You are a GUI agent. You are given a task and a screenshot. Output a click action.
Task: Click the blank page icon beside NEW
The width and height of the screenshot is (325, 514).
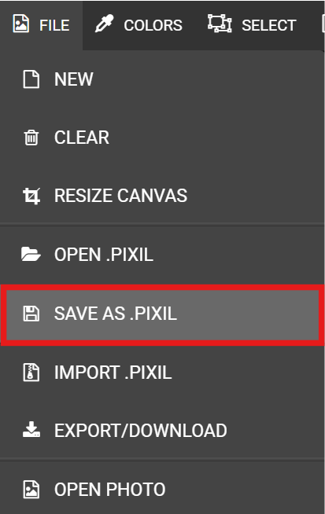tap(31, 79)
